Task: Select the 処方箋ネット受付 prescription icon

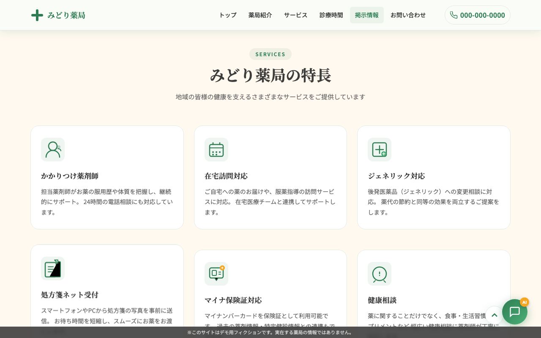Action: 53,269
